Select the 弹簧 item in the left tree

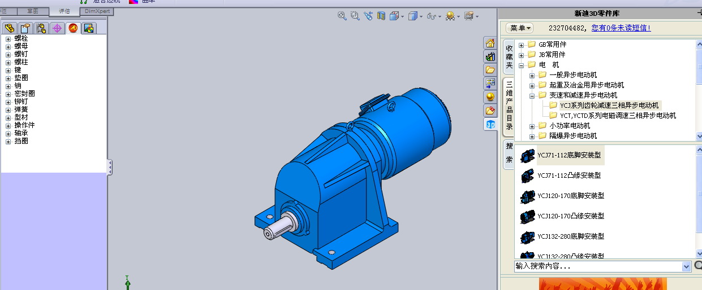21,109
